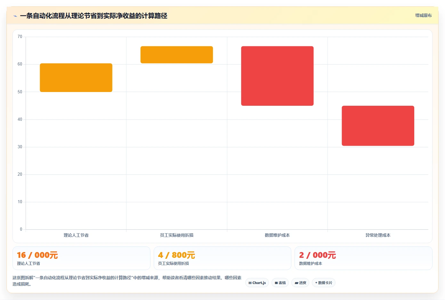The height and width of the screenshot is (300, 445).
Task: Click the chart title text in header
Action: (x=93, y=16)
